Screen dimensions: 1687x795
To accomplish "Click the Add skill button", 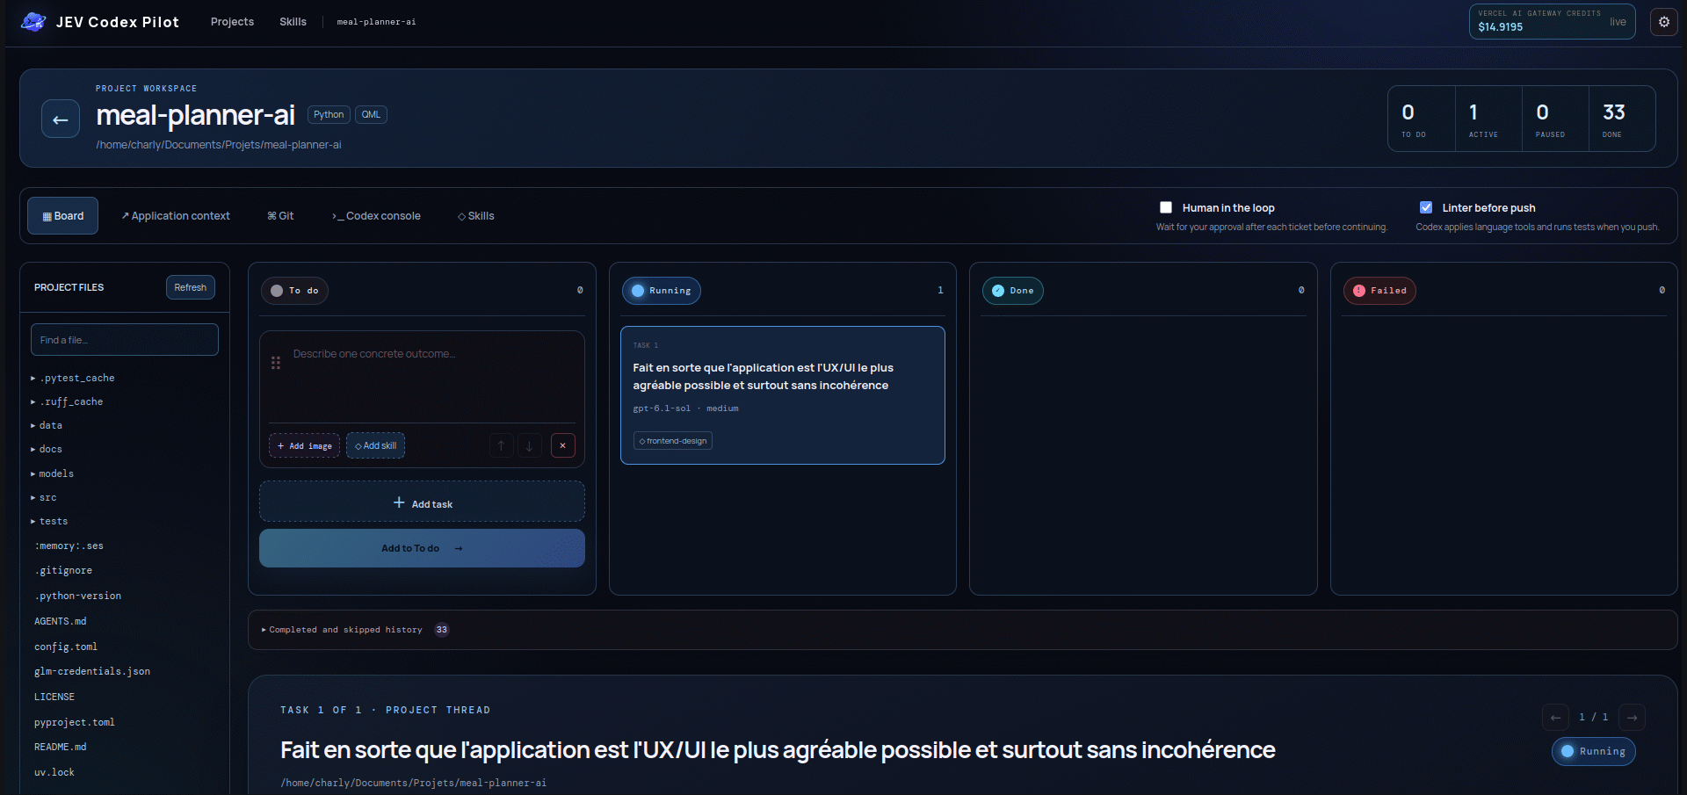I will [x=375, y=445].
